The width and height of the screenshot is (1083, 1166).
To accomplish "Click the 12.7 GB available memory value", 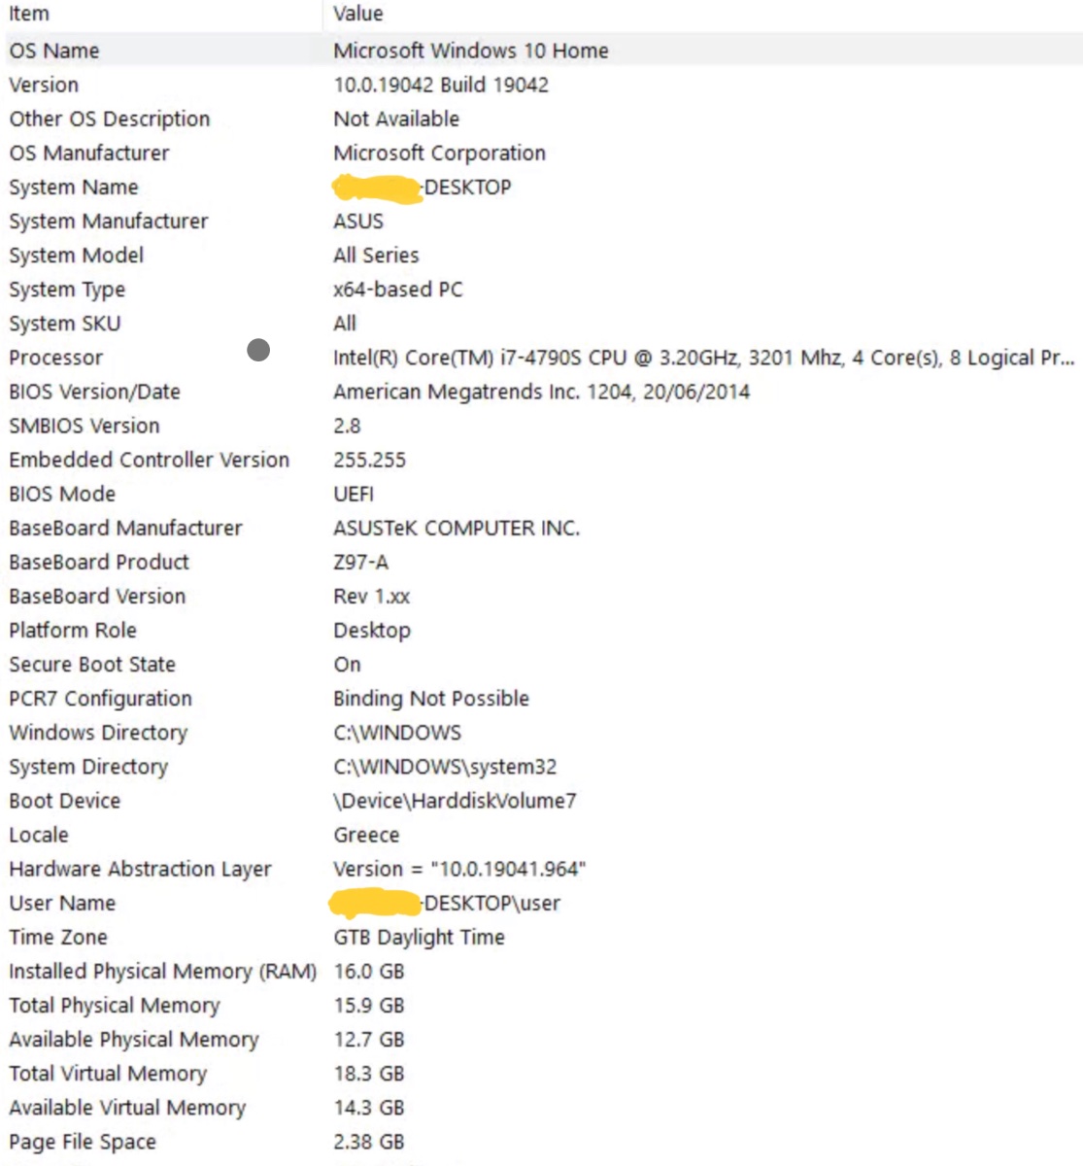I will [x=369, y=1039].
